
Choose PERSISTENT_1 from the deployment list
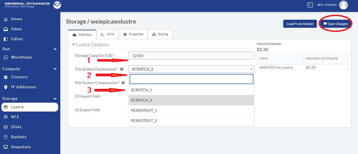point(191,110)
